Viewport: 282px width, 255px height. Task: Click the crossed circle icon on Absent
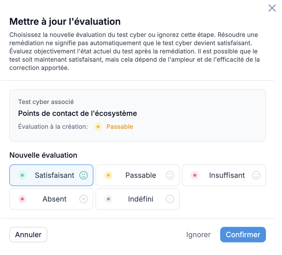(84, 199)
